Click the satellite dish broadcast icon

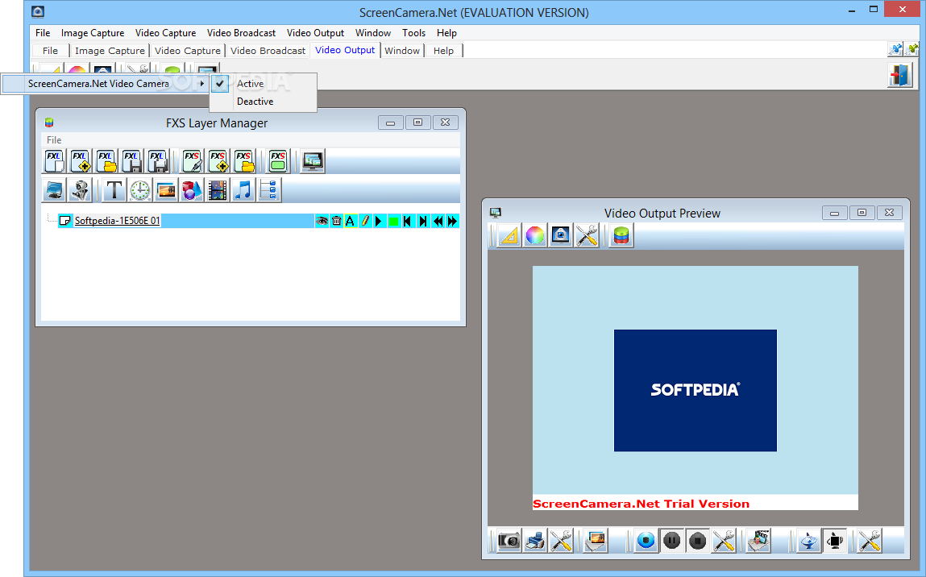(x=809, y=541)
